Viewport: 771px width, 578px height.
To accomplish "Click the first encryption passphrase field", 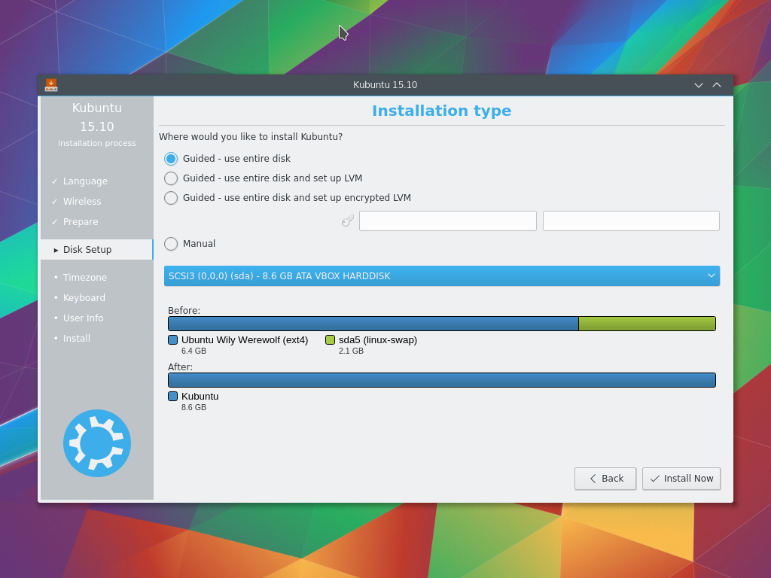I will coord(447,221).
